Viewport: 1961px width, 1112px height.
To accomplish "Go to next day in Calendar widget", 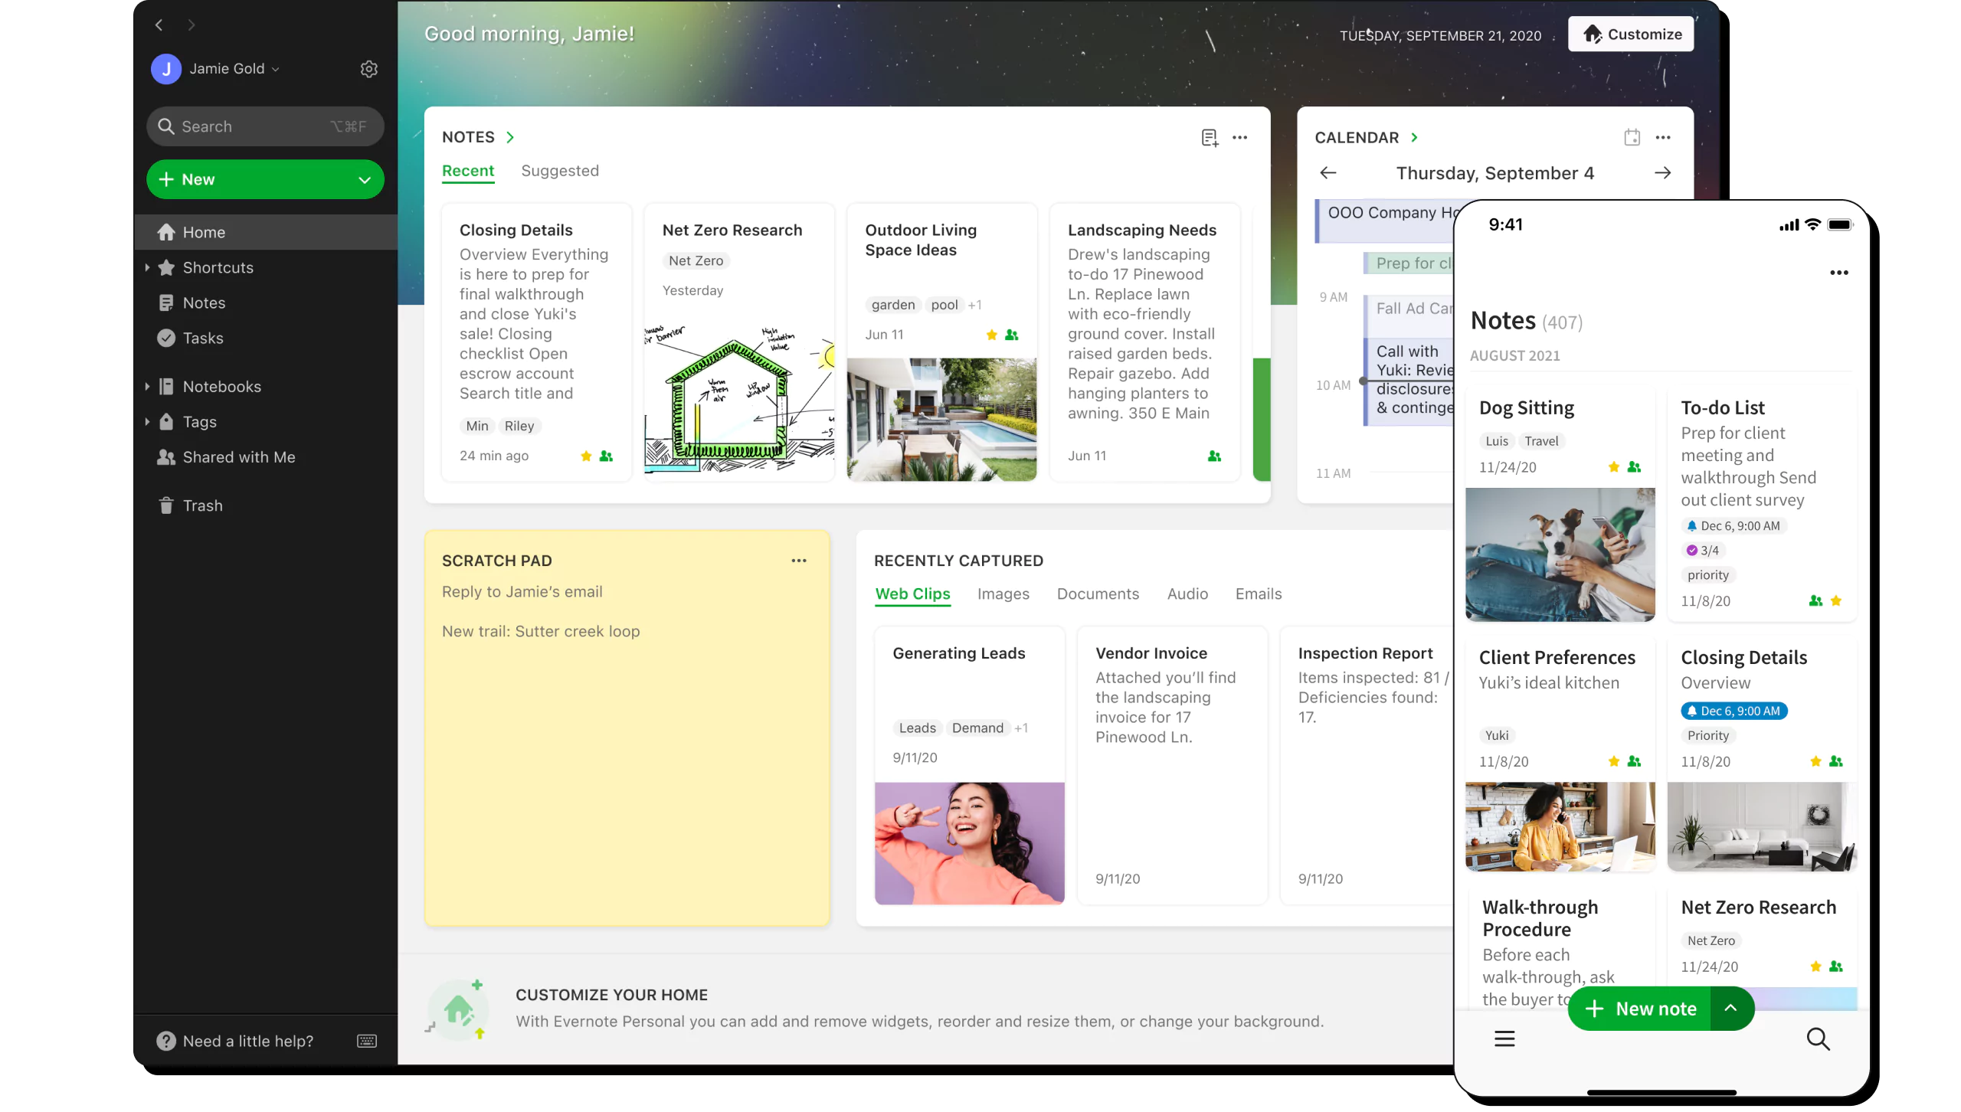I will [x=1662, y=173].
